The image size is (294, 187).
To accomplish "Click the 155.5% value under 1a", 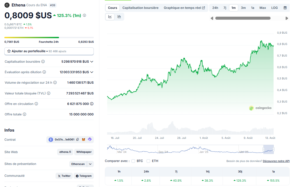I will [273, 181].
